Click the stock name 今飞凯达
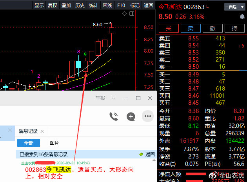The width and height of the screenshot is (247, 182). pos(170,7)
